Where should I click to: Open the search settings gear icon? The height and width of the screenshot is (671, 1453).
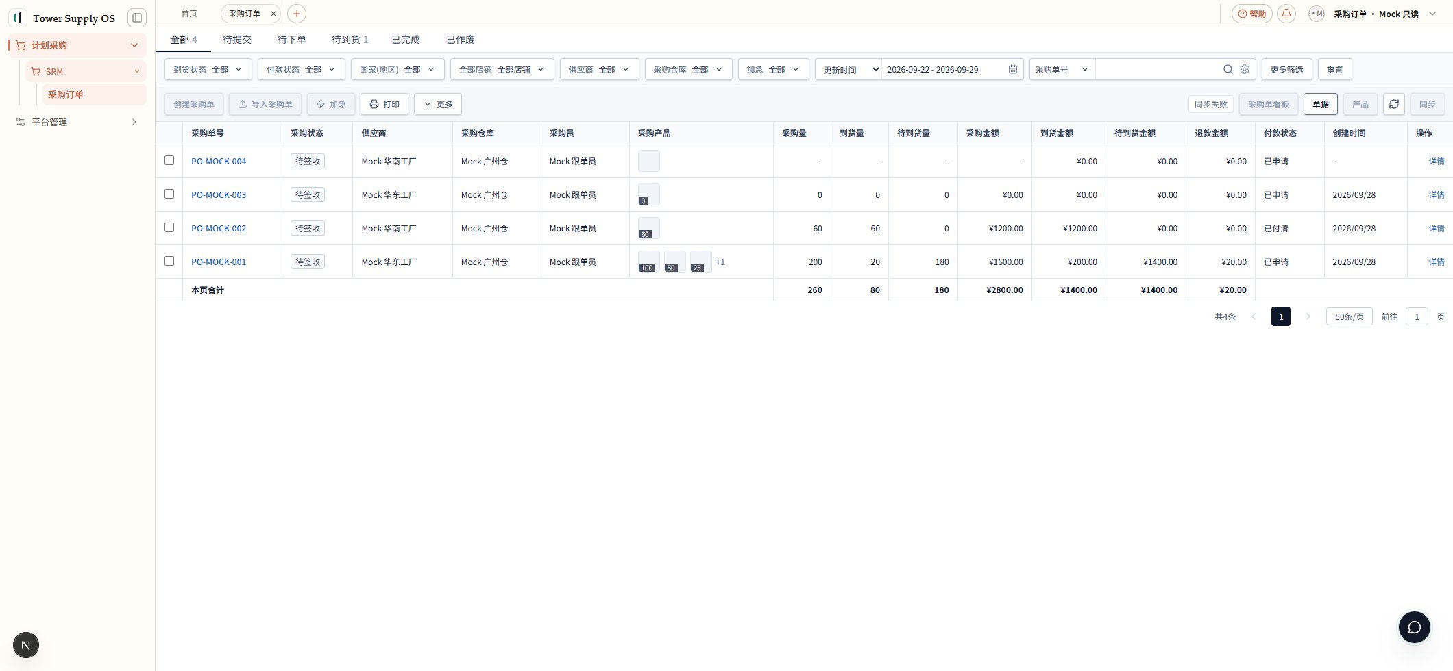[1245, 69]
